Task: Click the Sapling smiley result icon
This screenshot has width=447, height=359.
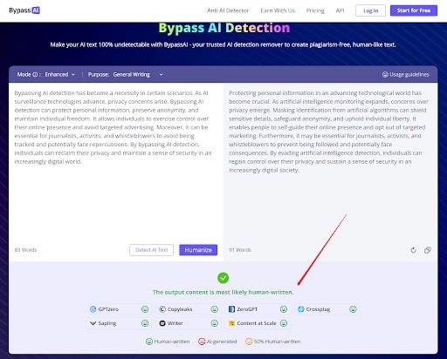Action: 145,323
